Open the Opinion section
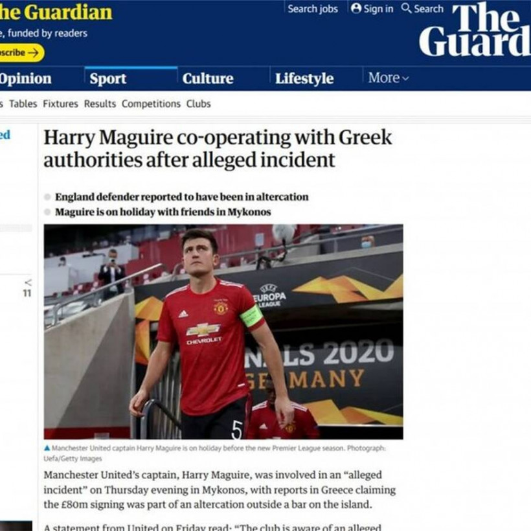The image size is (531, 531). (25, 79)
